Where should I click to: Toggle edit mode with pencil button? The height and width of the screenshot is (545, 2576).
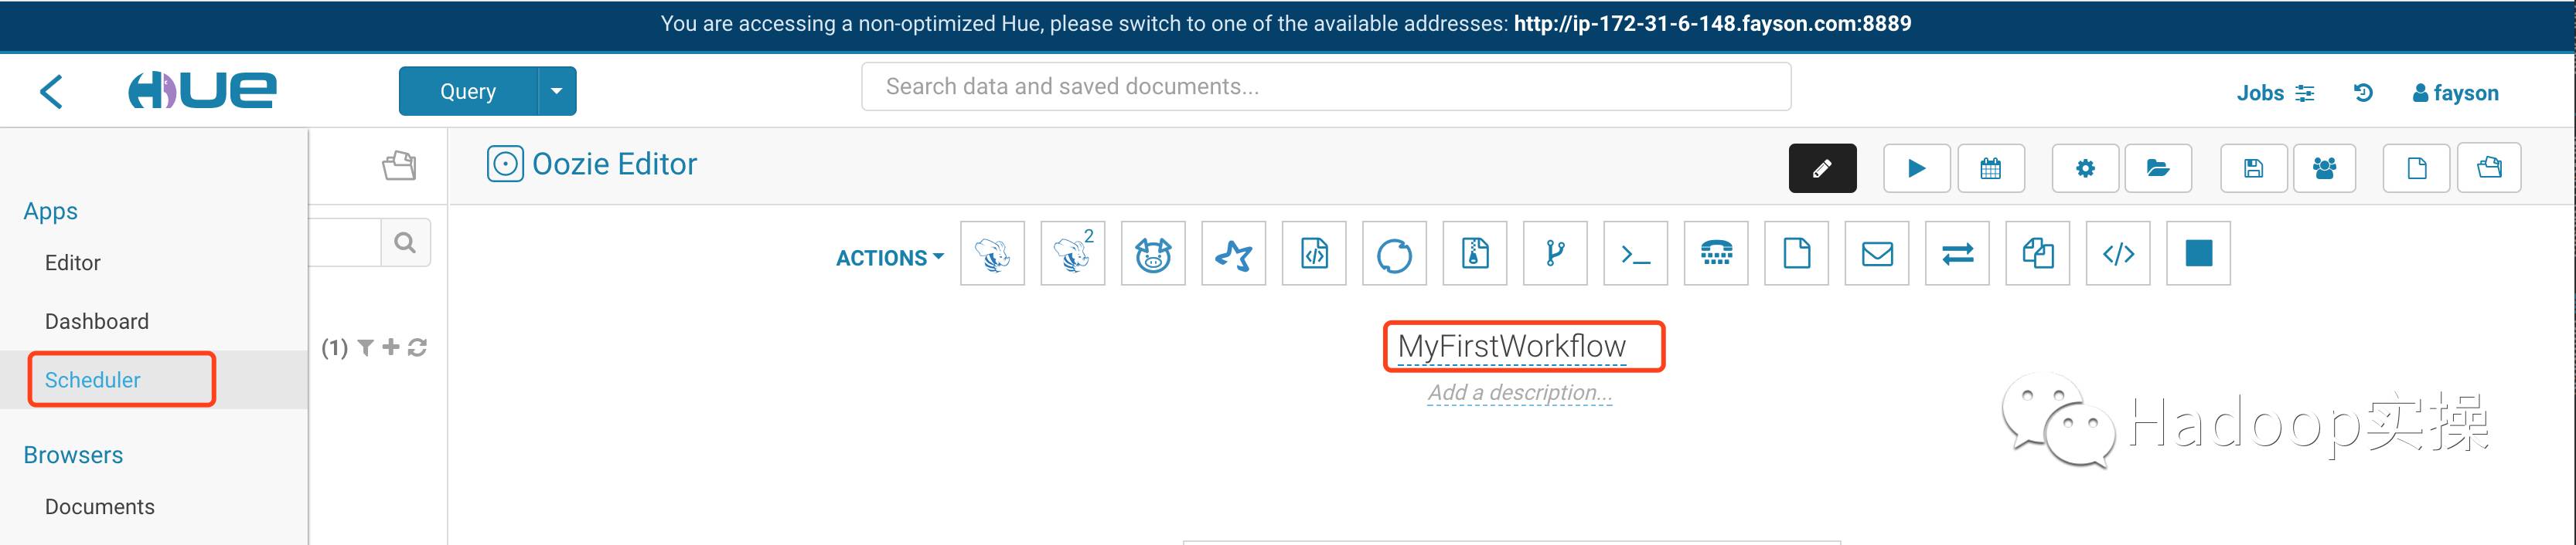coord(1822,168)
